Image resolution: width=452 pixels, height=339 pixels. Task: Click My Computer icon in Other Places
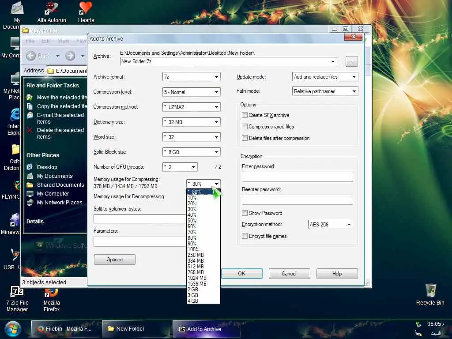(x=30, y=194)
